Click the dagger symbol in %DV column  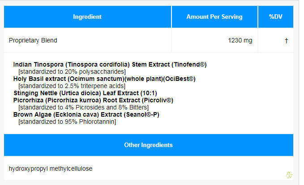point(286,41)
